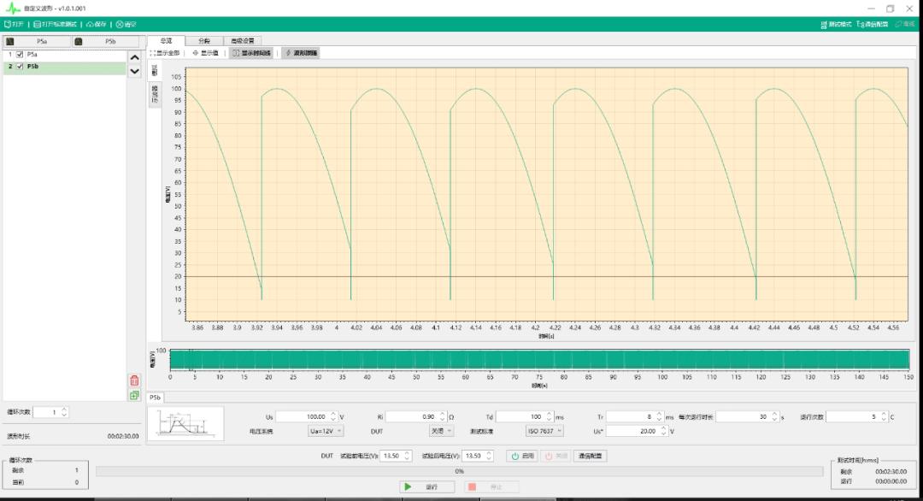Viewport: 923px width, 501px height.
Task: Switch to the first overview chart tab
Action: pyautogui.click(x=166, y=41)
